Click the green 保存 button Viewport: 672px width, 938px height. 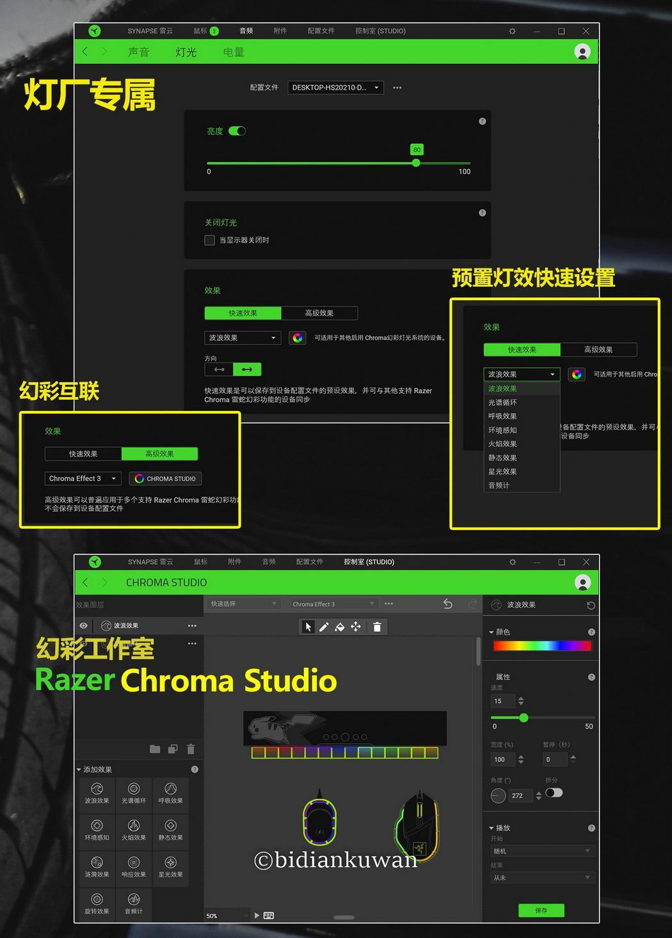point(541,910)
